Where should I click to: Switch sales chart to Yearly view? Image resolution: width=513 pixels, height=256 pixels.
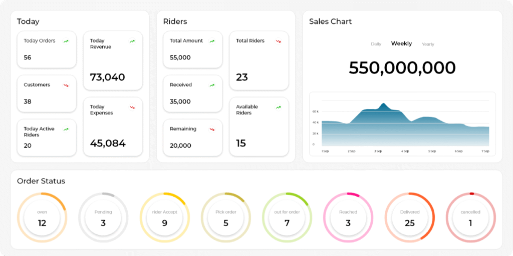coord(428,44)
